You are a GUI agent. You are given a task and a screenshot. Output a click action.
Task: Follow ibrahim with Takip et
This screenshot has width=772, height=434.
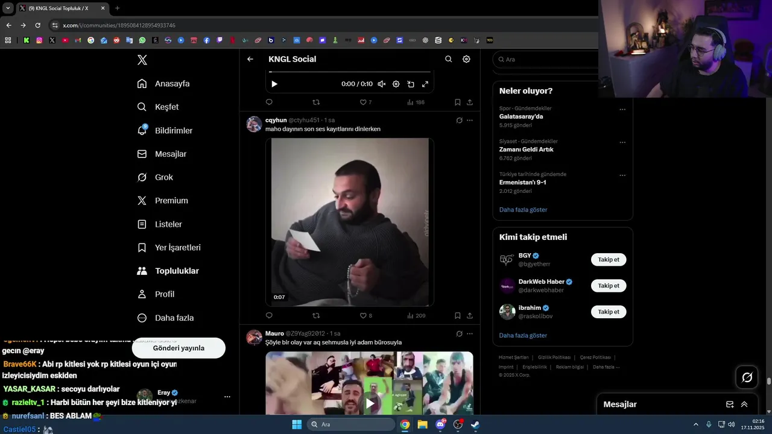click(x=609, y=312)
